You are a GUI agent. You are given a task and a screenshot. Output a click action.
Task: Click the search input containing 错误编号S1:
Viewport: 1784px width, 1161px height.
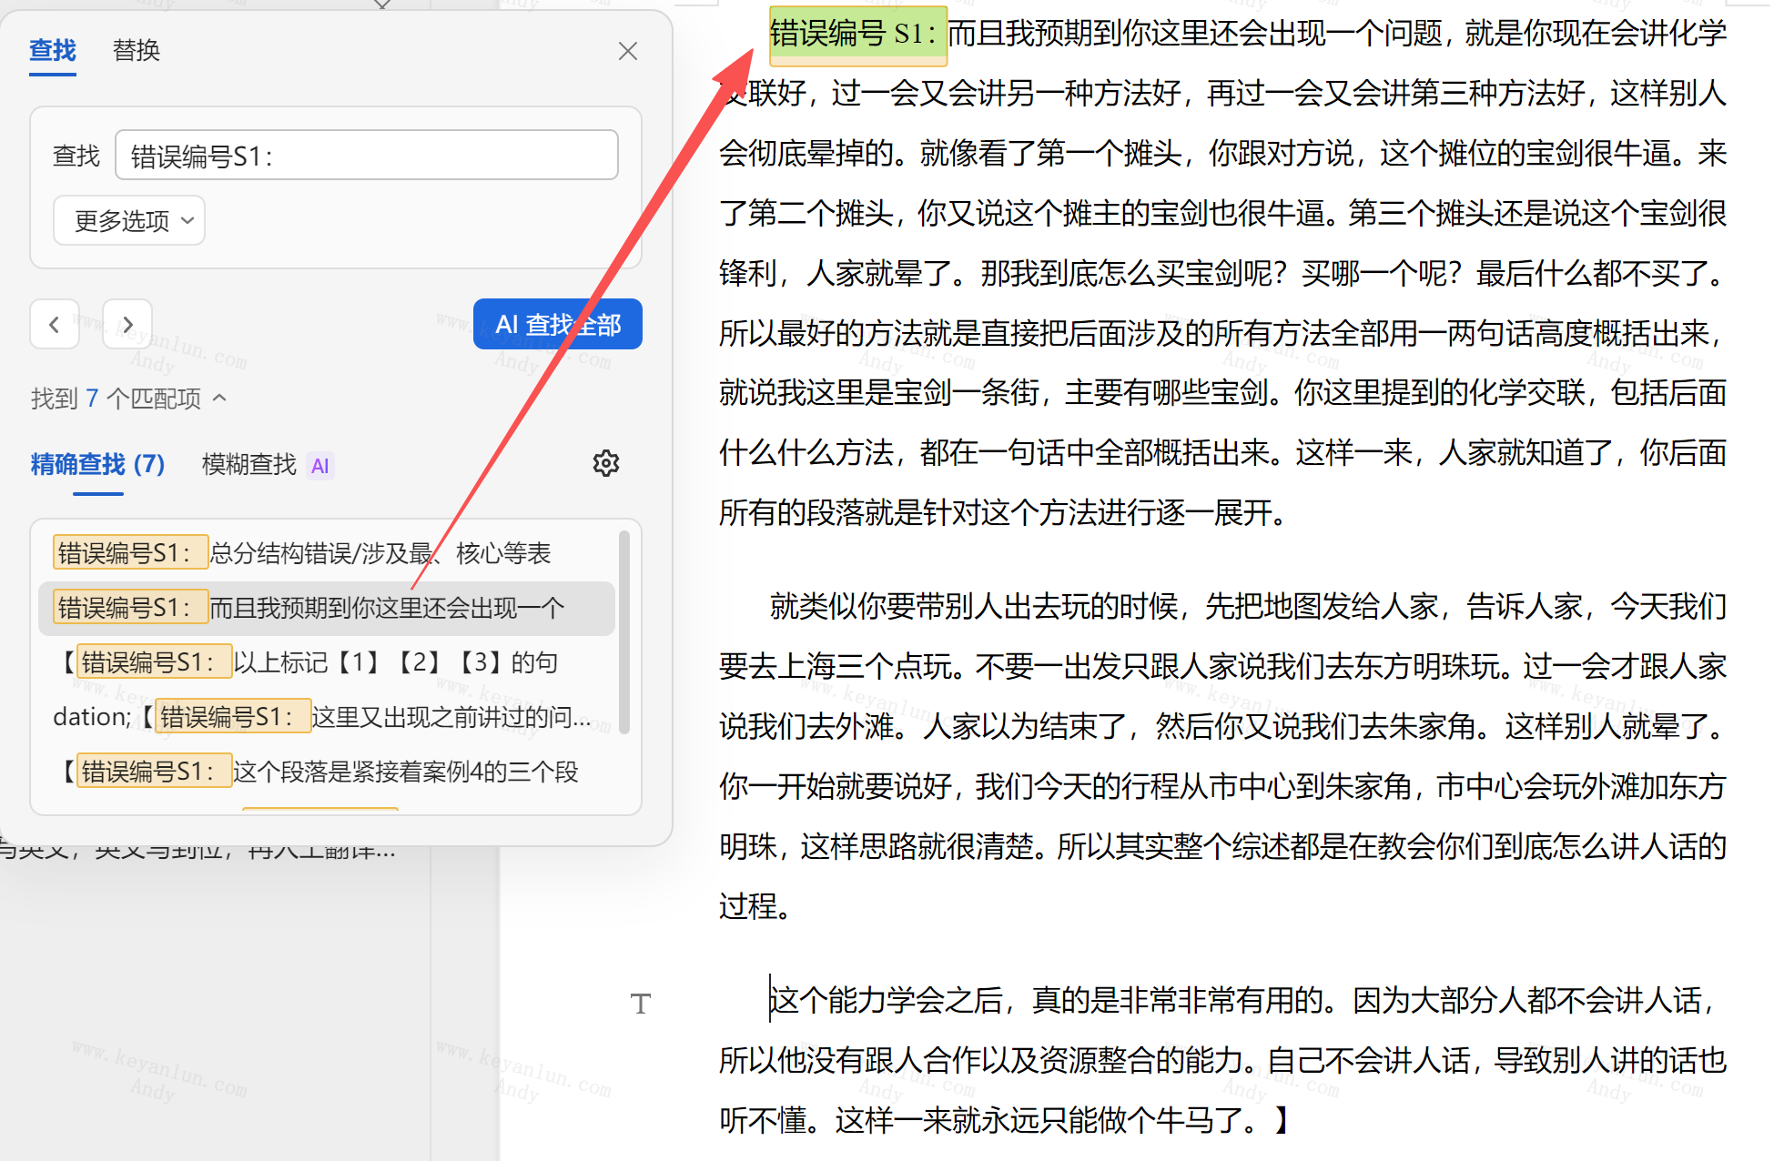367,156
